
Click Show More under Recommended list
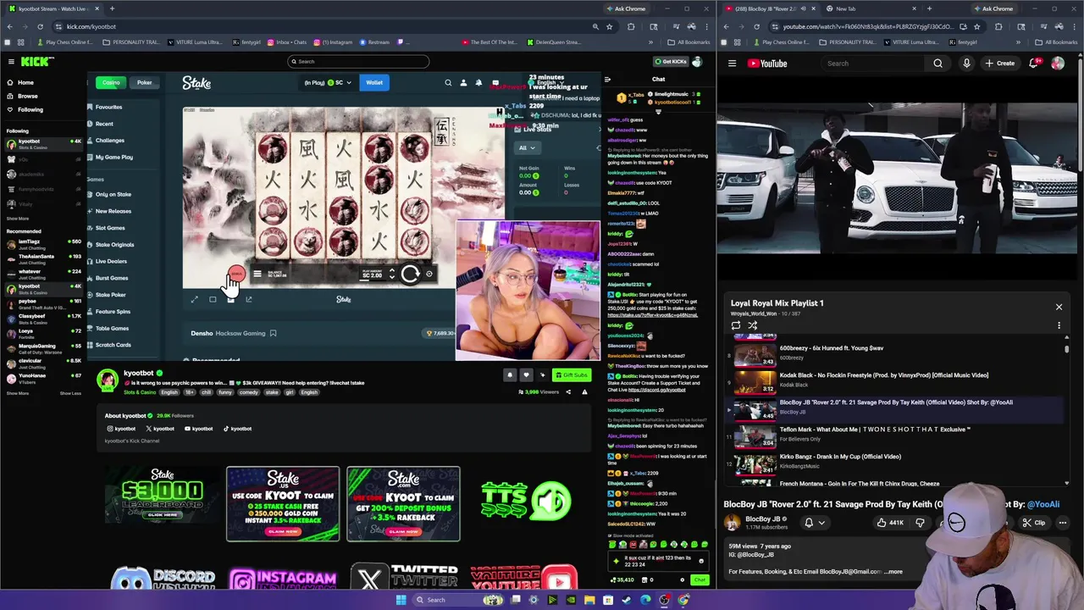click(x=17, y=393)
